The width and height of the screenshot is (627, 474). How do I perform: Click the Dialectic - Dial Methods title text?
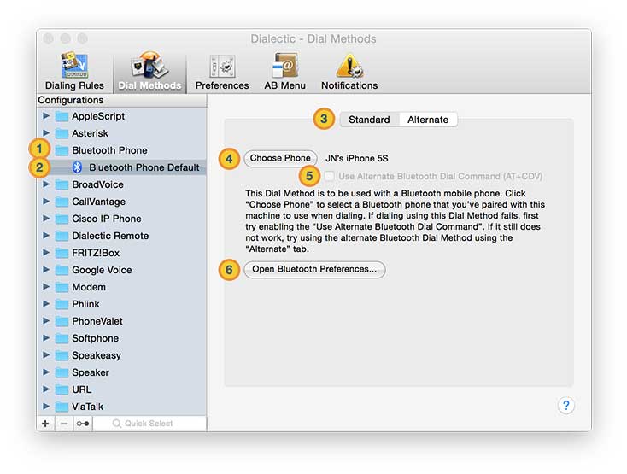[x=313, y=39]
